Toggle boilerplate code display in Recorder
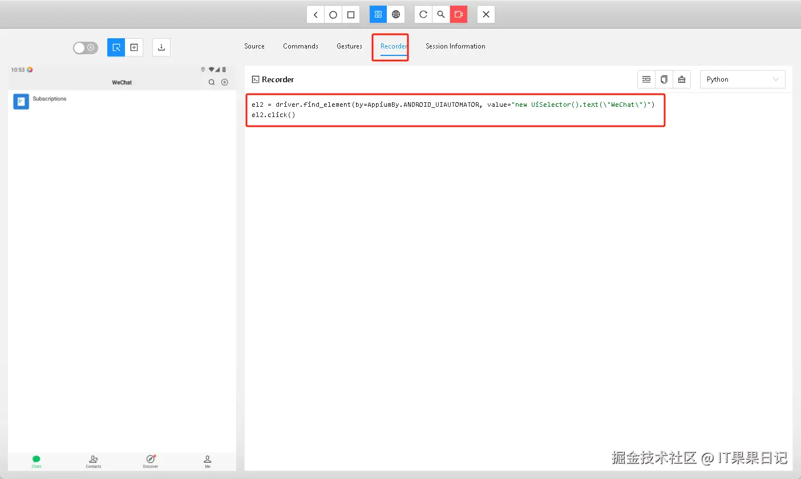The image size is (801, 479). [x=646, y=79]
